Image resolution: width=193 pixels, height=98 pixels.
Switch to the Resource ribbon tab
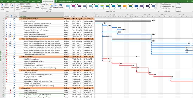pyautogui.click(x=14, y=1)
